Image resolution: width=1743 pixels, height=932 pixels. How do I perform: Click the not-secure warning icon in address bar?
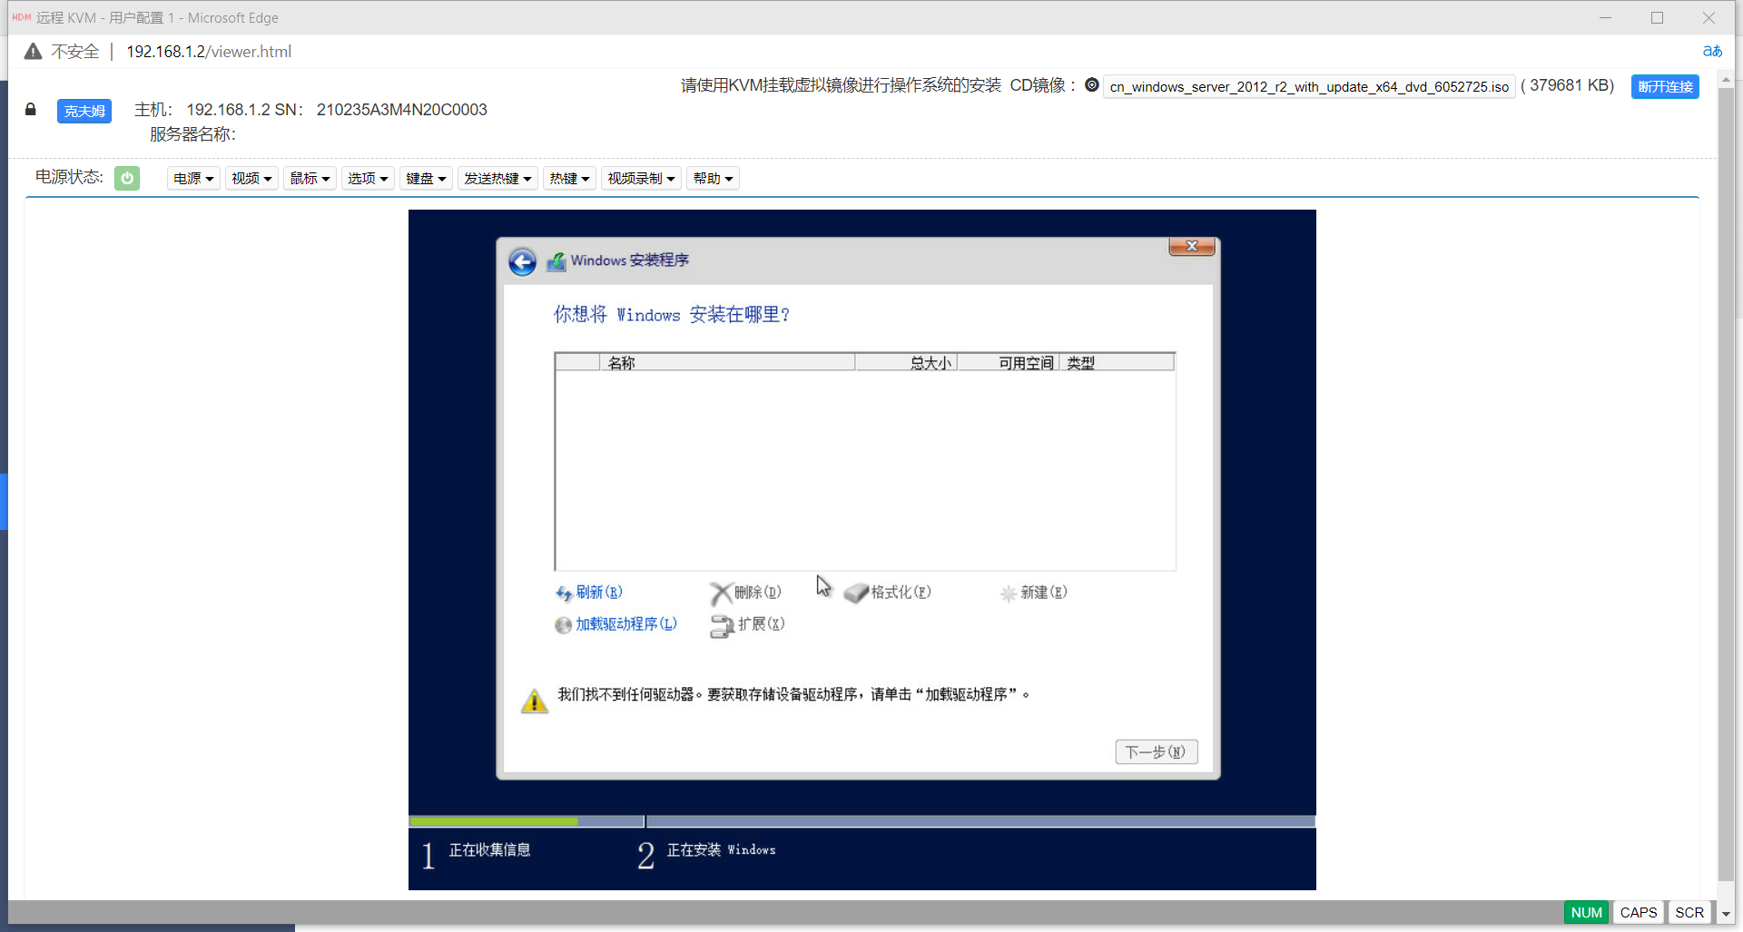34,52
